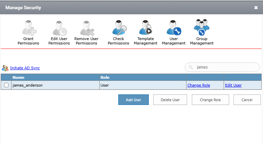Viewport: 263px width, 145px height.
Task: Select the Remove User Permissions icon
Action: point(86,29)
